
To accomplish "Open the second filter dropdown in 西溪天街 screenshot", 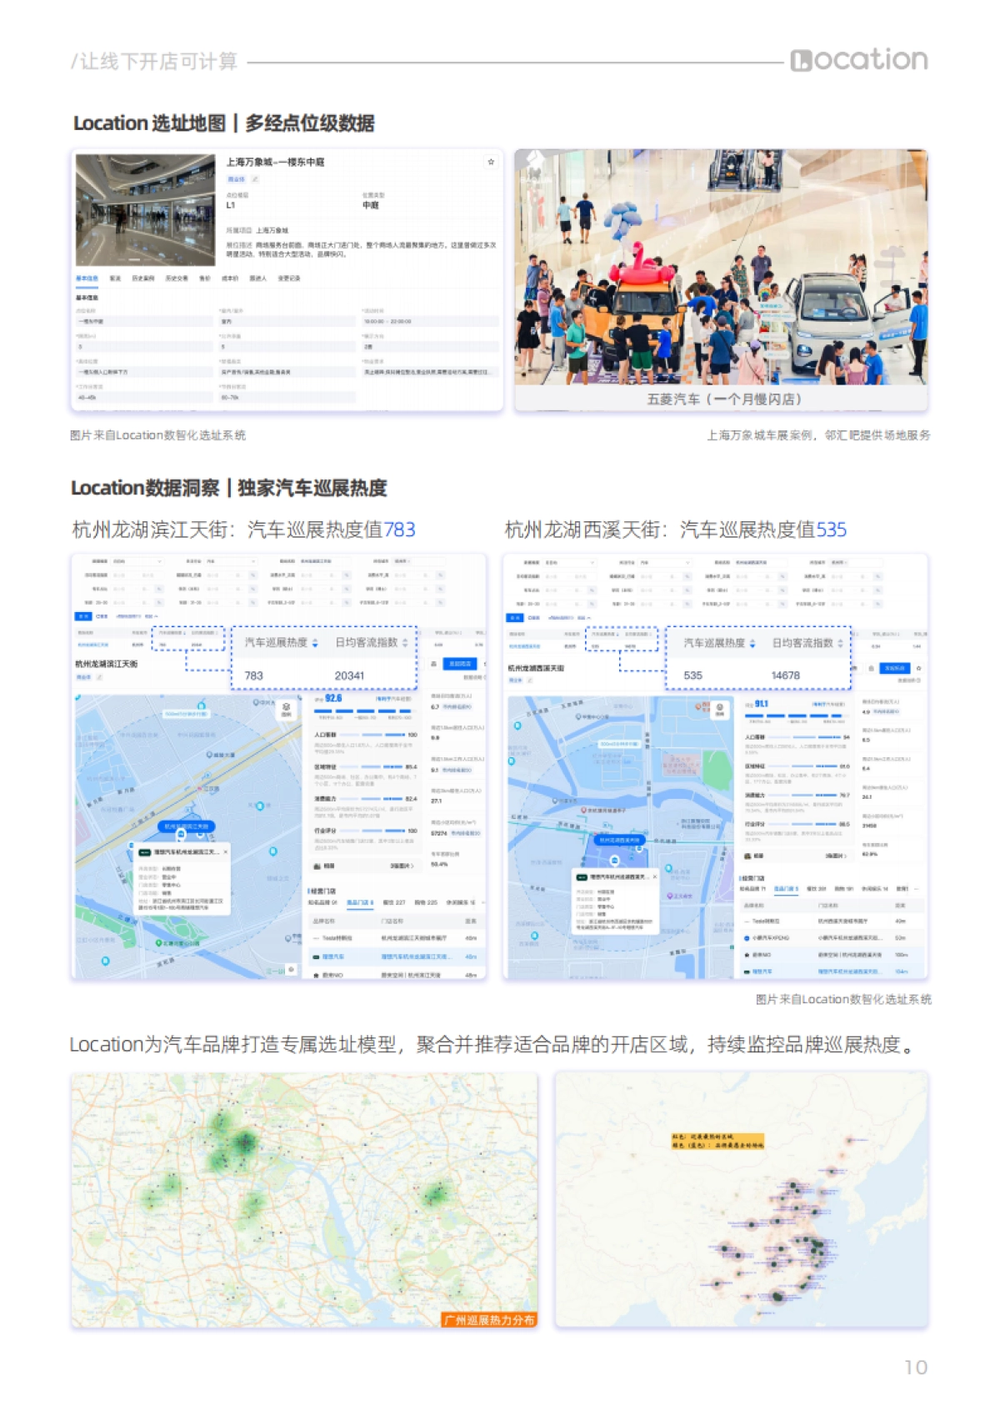I will (664, 563).
